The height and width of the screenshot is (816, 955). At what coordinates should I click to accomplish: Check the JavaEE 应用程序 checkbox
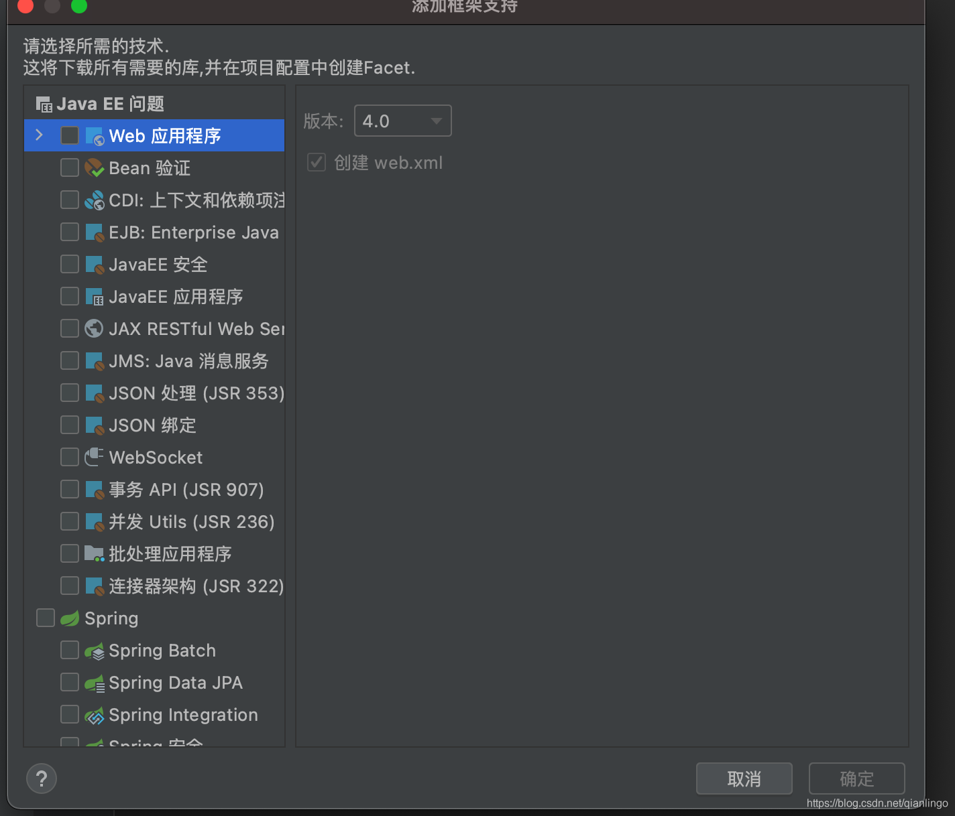pyautogui.click(x=70, y=297)
